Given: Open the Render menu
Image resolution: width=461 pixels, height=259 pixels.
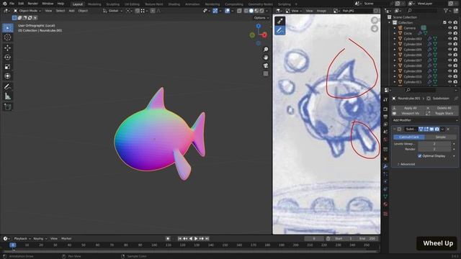Looking at the screenshot, I should [x=32, y=4].
